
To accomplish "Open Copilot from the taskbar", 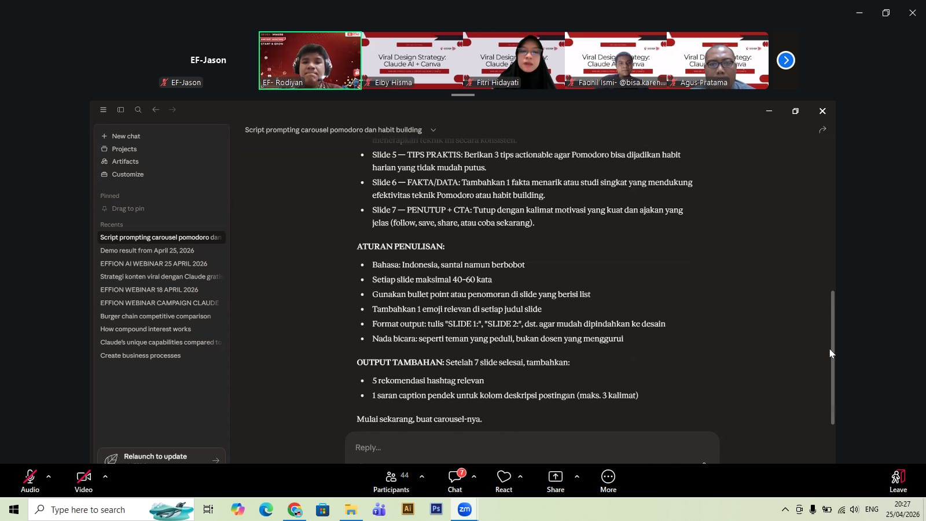I will tap(238, 509).
